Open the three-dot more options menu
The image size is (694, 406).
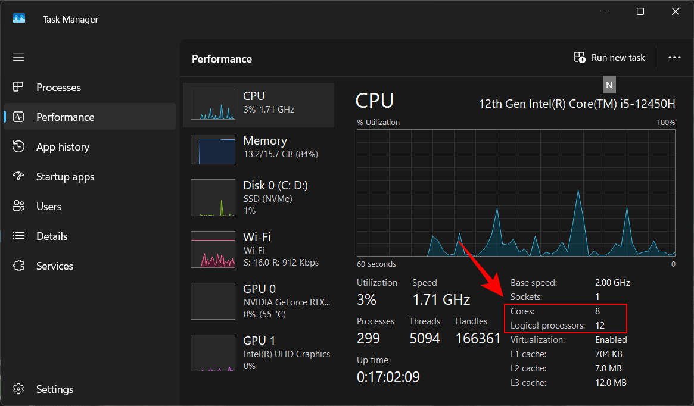674,58
